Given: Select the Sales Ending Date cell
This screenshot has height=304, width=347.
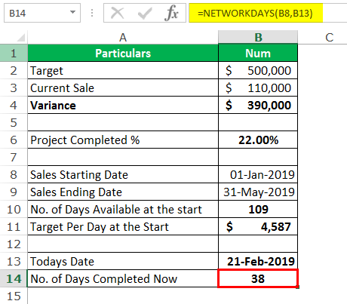Looking at the screenshot, I should tap(123, 192).
